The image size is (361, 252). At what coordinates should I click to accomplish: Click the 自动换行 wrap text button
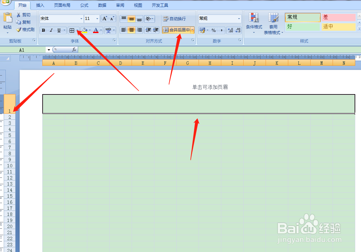click(174, 19)
